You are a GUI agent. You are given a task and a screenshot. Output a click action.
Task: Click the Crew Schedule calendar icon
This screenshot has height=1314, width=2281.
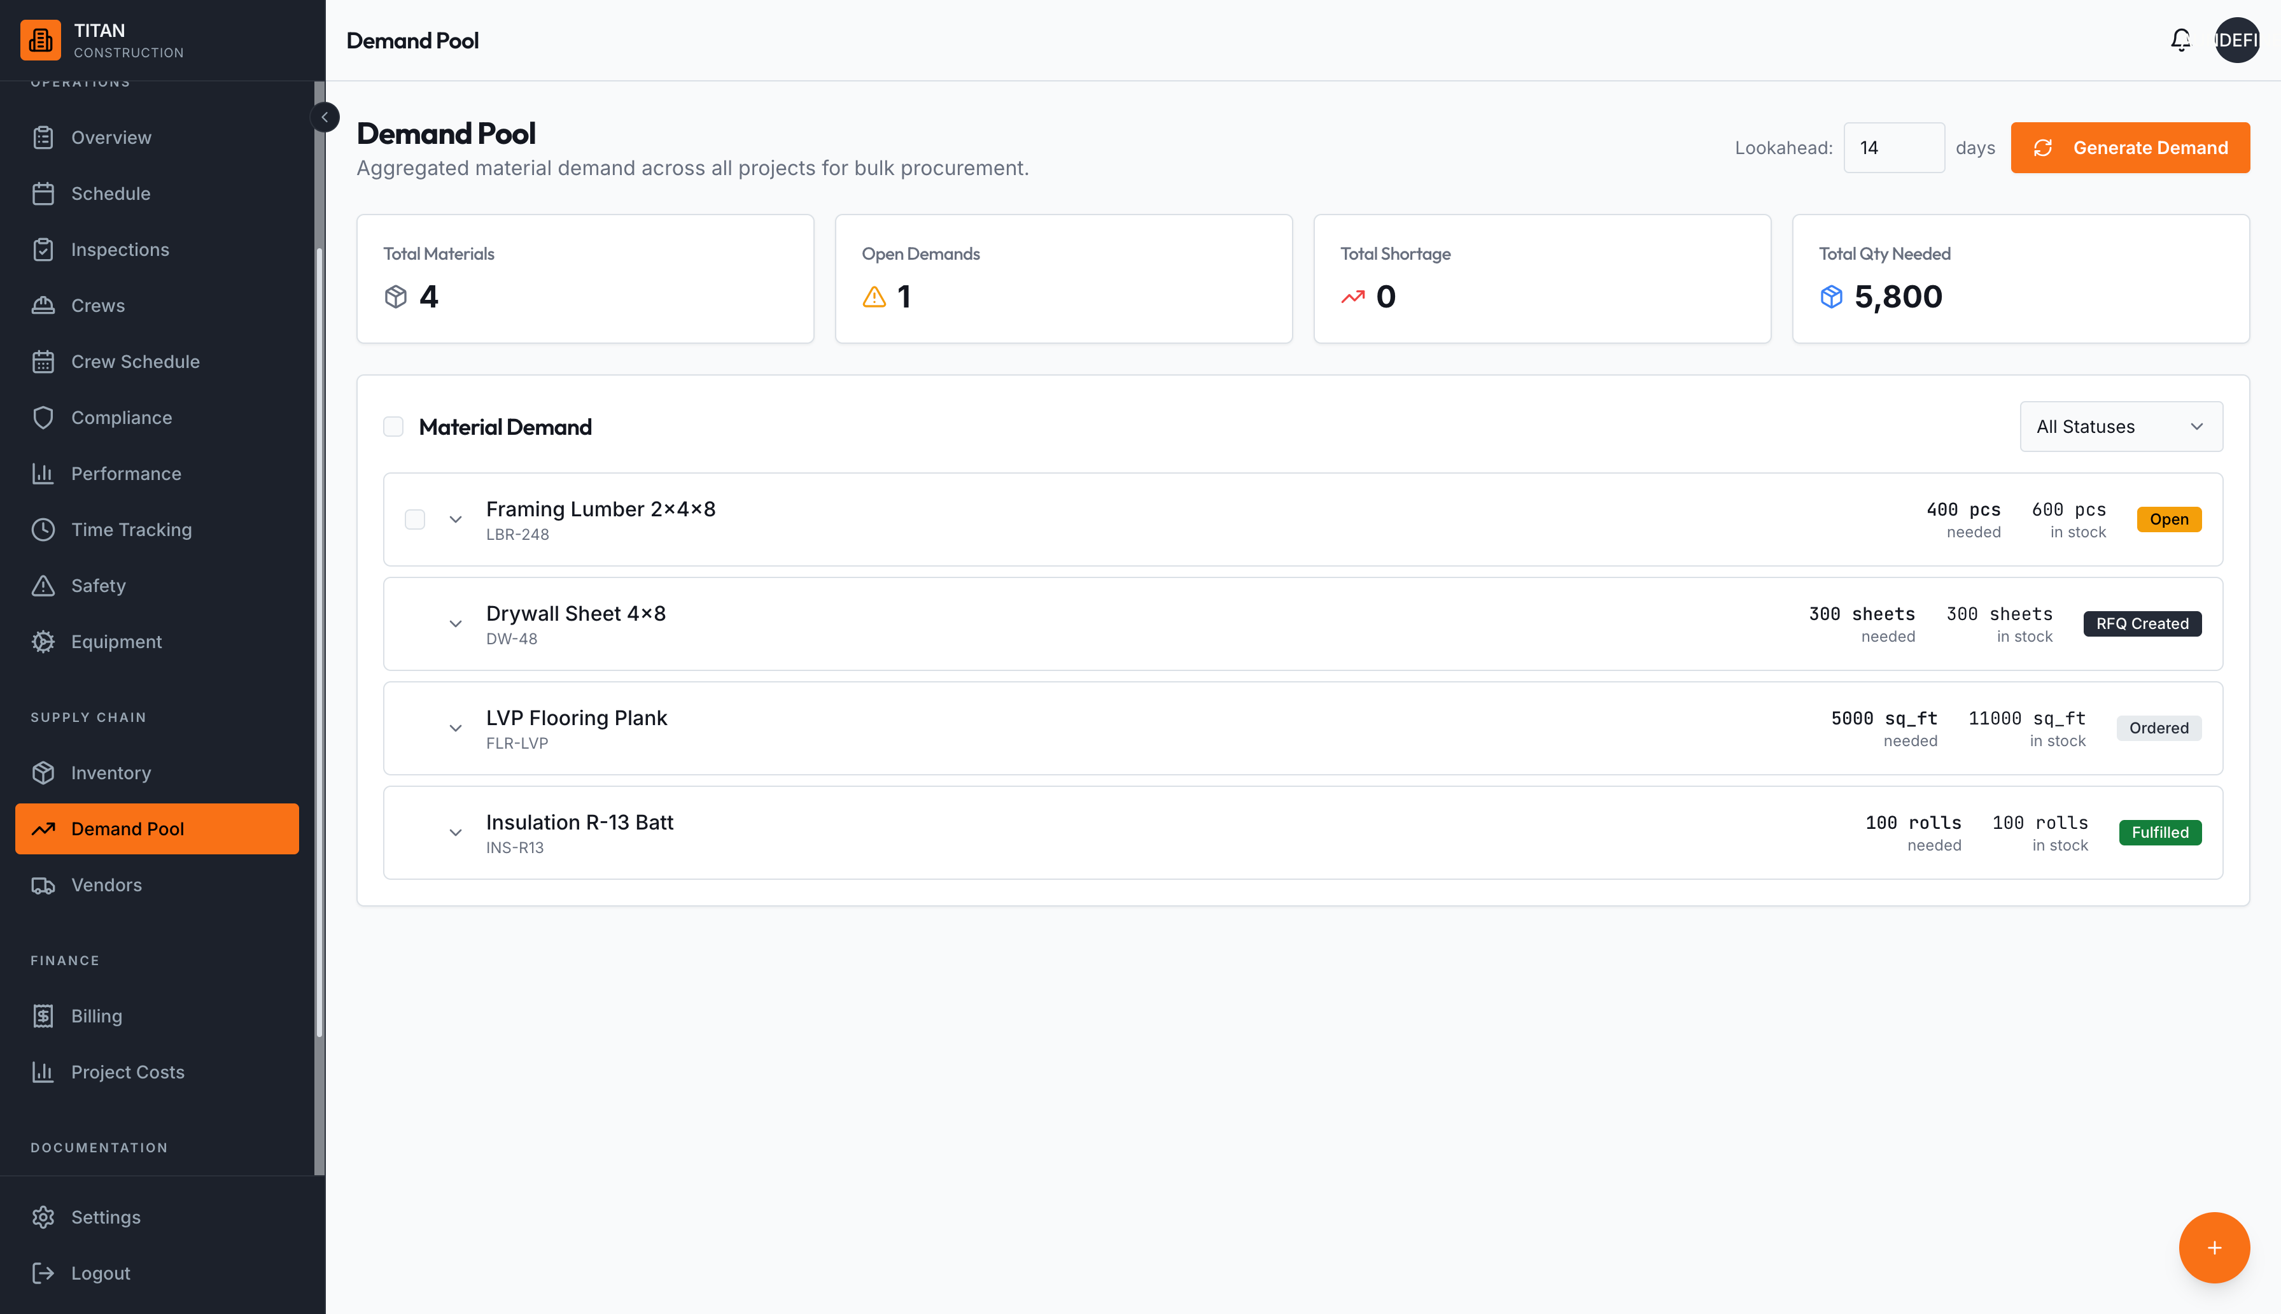pos(43,362)
